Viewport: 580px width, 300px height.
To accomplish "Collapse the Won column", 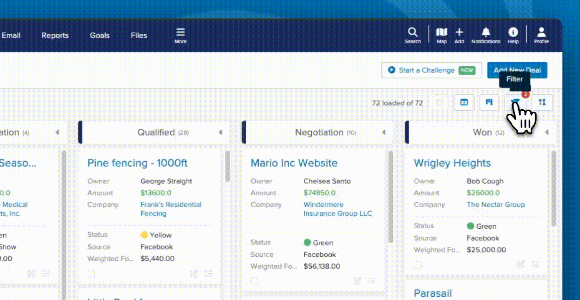I will (x=547, y=132).
